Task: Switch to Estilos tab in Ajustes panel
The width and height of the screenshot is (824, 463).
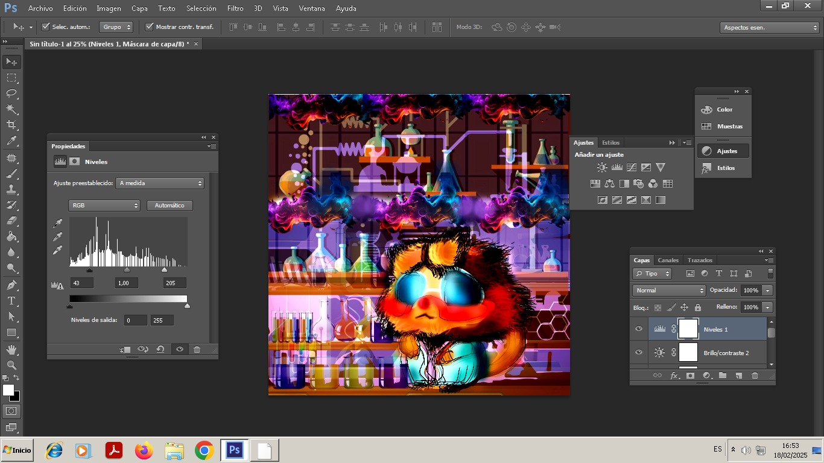Action: (610, 143)
